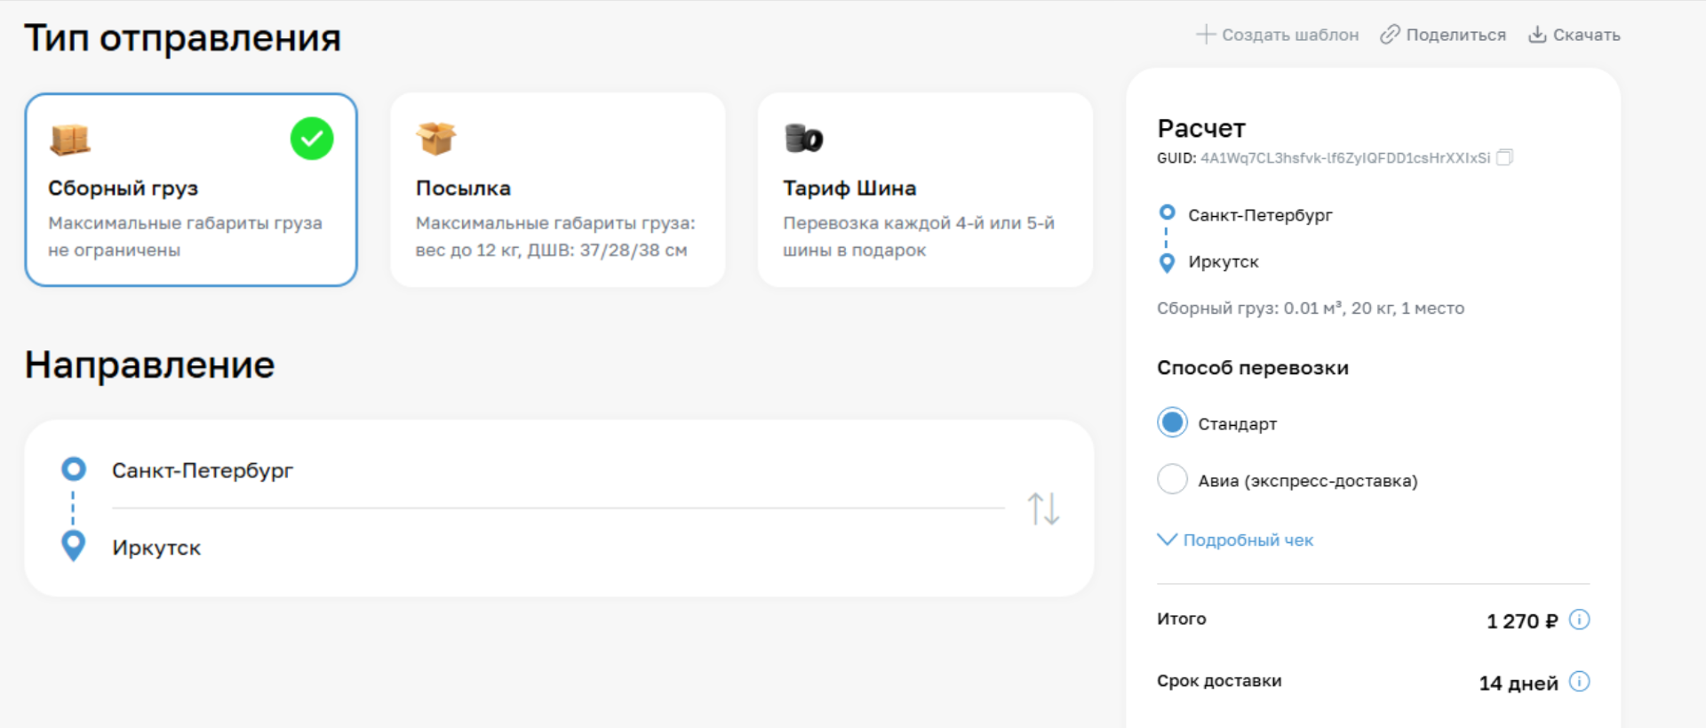The height and width of the screenshot is (728, 1706).
Task: Click the Способ перевозки heading
Action: click(x=1253, y=368)
